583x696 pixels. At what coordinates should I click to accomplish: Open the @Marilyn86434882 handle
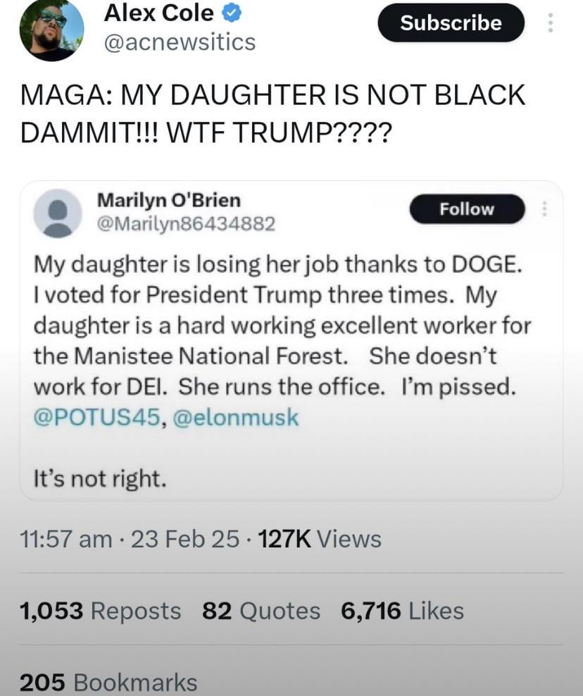click(x=185, y=224)
